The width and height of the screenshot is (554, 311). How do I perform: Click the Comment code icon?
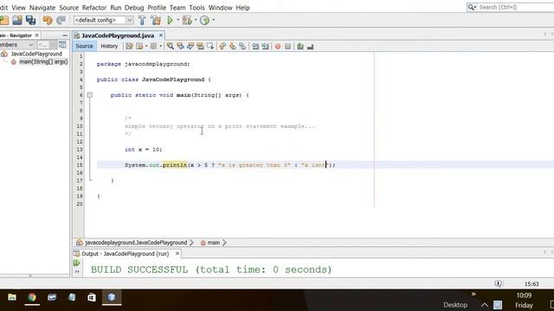[300, 46]
